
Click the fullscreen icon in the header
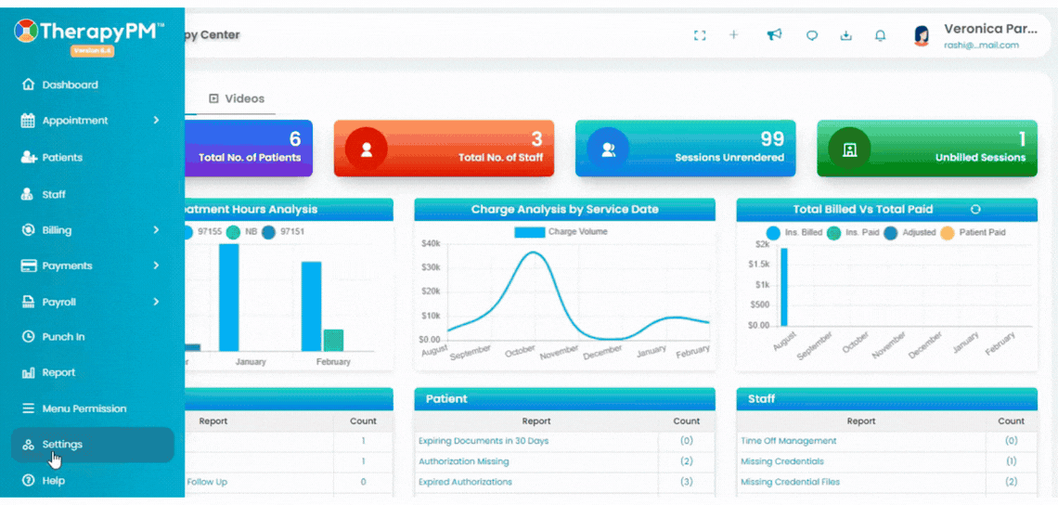click(x=700, y=35)
